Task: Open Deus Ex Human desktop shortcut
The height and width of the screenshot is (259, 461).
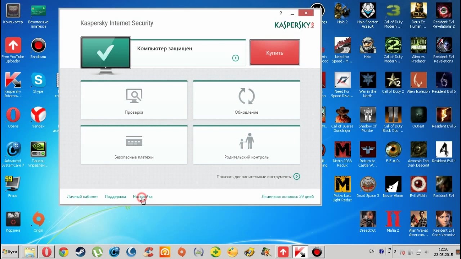Action: click(418, 16)
